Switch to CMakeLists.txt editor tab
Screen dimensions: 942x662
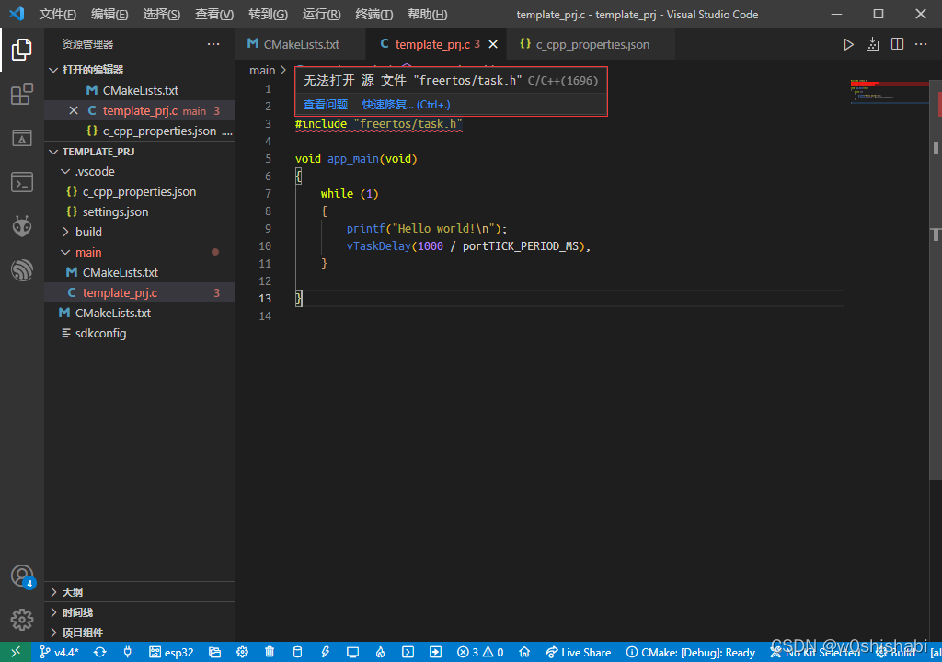pos(301,44)
